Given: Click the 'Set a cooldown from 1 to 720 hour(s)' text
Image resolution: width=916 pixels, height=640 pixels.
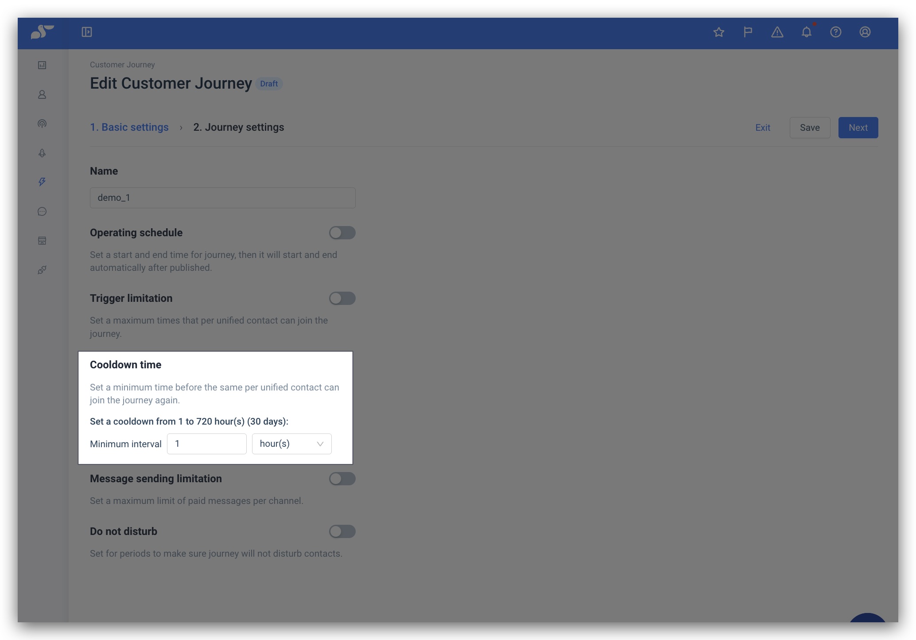Looking at the screenshot, I should coord(189,421).
